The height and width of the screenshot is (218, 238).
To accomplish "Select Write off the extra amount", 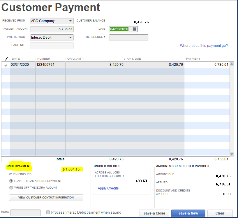I will [x=11, y=188].
